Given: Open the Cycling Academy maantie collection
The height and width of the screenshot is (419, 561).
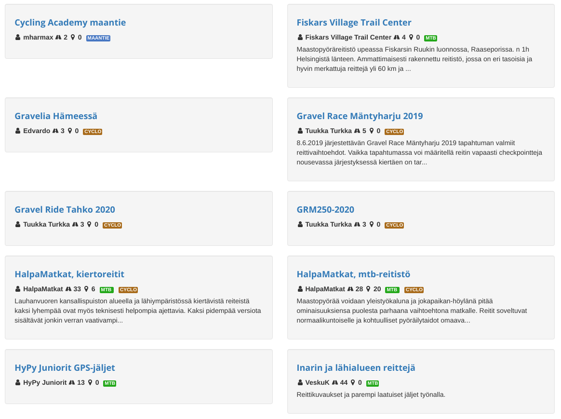Looking at the screenshot, I should coord(70,23).
